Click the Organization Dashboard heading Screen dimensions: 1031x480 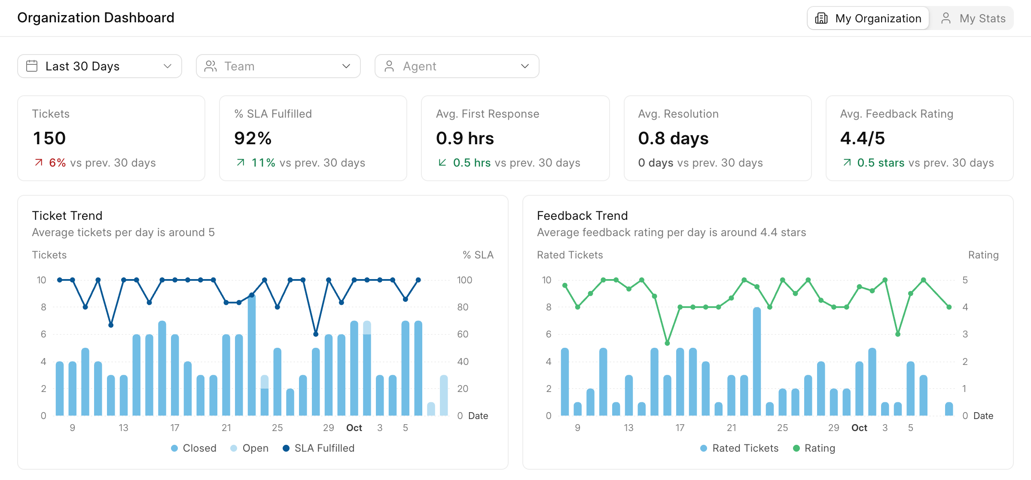coord(96,18)
